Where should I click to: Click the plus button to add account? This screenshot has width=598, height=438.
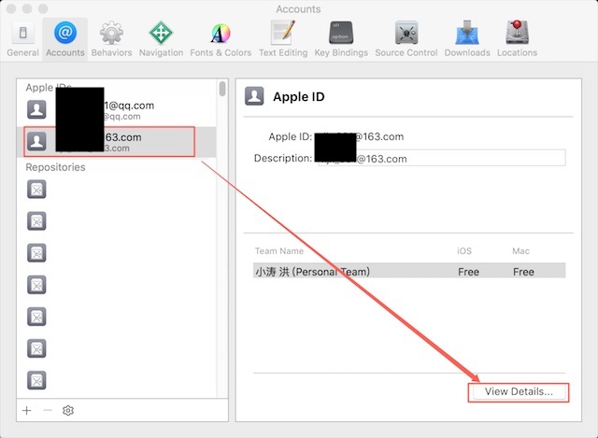click(x=27, y=410)
